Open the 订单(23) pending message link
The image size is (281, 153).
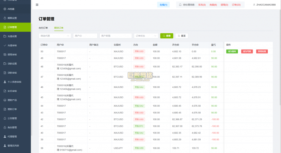pos(236,5)
